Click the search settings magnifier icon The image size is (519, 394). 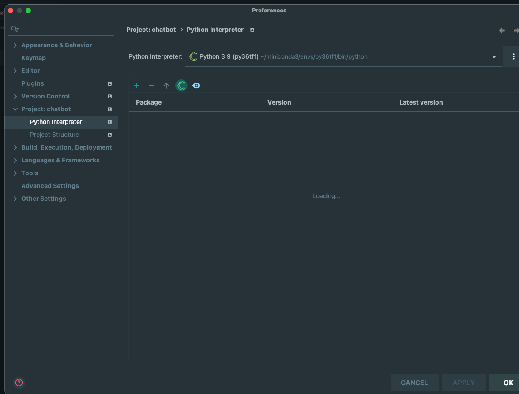[15, 29]
